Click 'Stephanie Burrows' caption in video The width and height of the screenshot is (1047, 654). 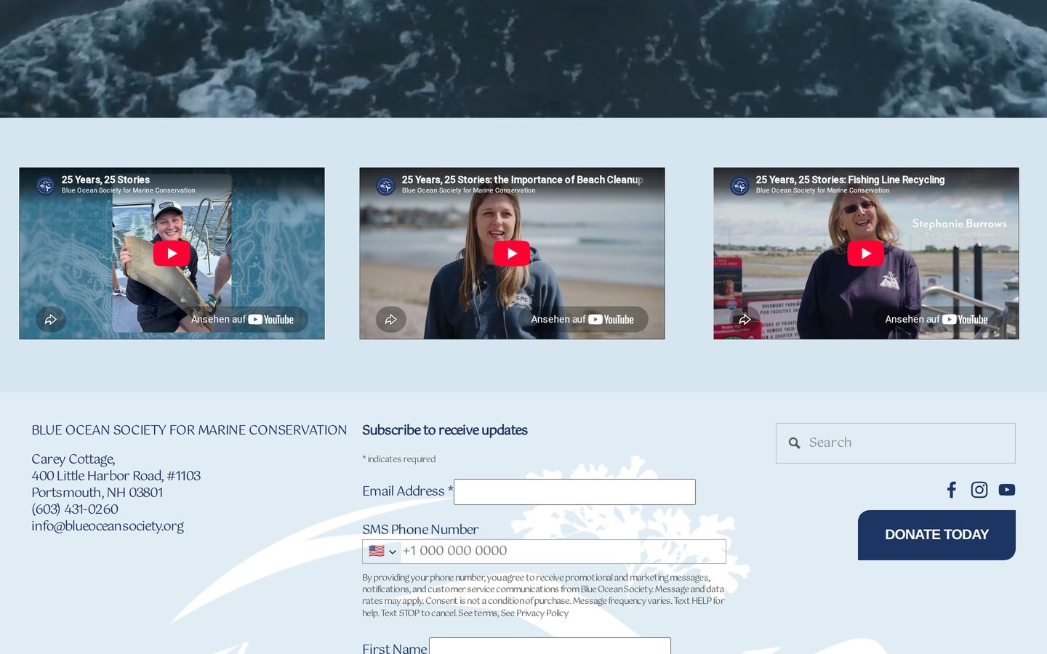pos(960,224)
